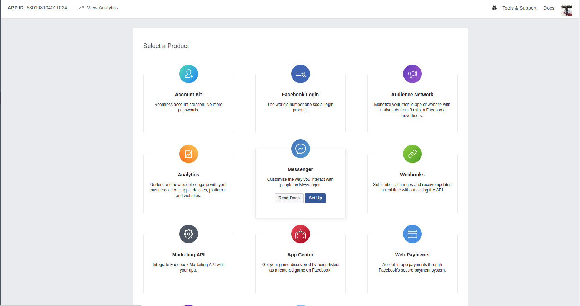Click the APP ID number 530108104011024
The height and width of the screenshot is (306, 580).
pyautogui.click(x=47, y=8)
